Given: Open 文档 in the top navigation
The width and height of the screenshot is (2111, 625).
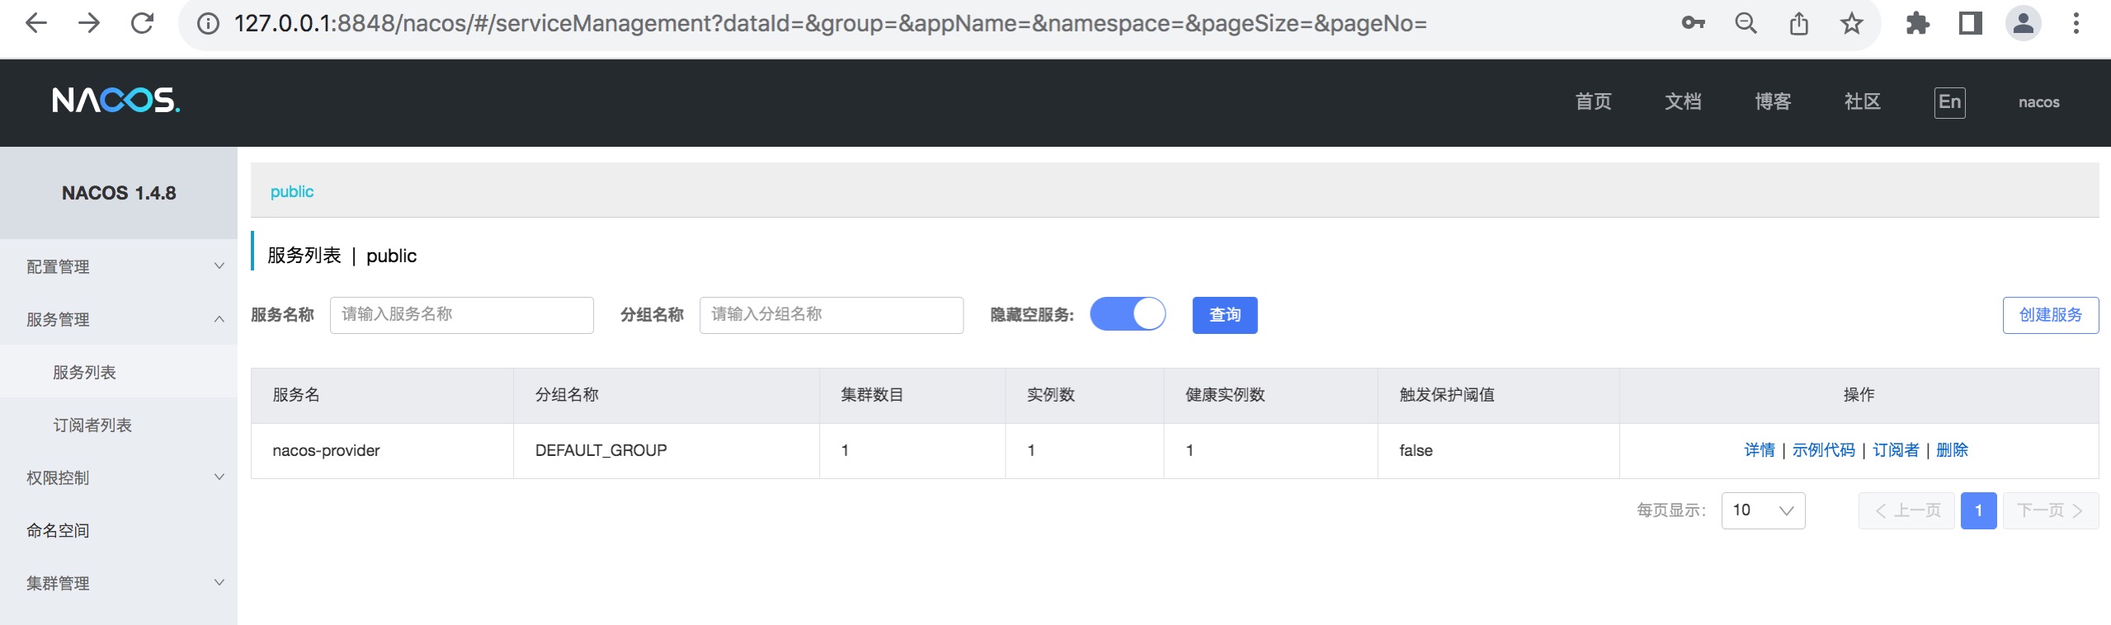Looking at the screenshot, I should [x=1683, y=101].
